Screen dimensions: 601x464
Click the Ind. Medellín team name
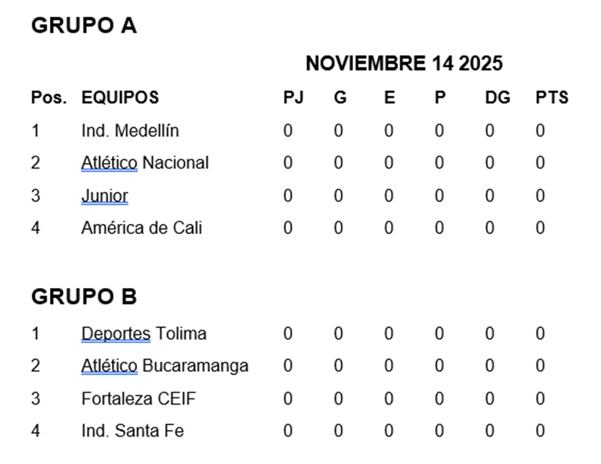[130, 130]
